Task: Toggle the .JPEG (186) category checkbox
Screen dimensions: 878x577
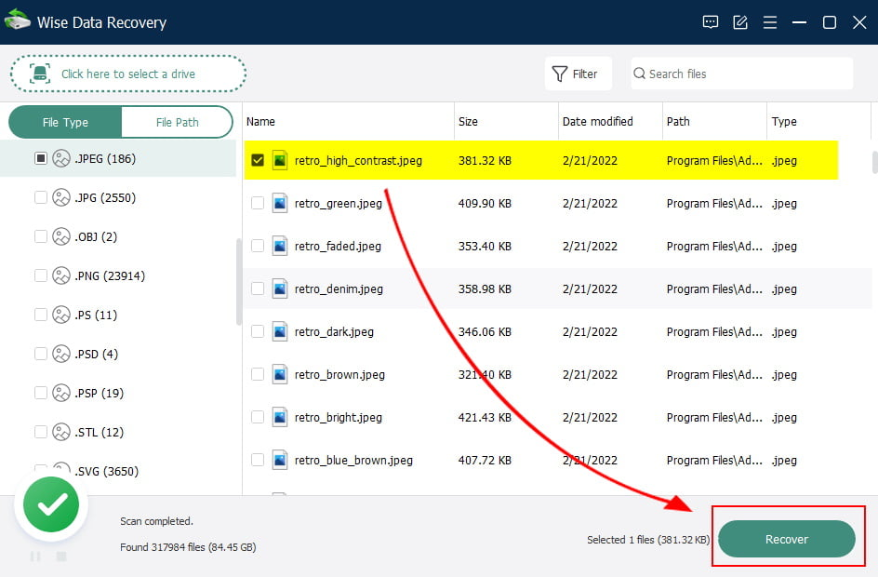Action: [x=40, y=158]
